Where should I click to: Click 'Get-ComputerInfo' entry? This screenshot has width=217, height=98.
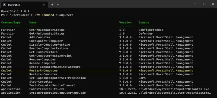tap(43, 52)
